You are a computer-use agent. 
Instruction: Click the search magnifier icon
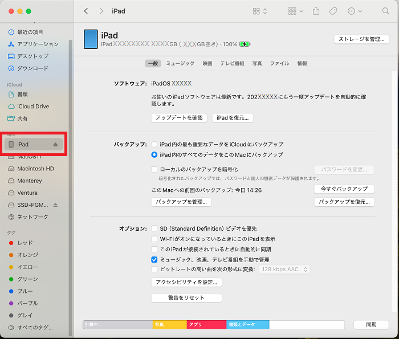(x=386, y=11)
